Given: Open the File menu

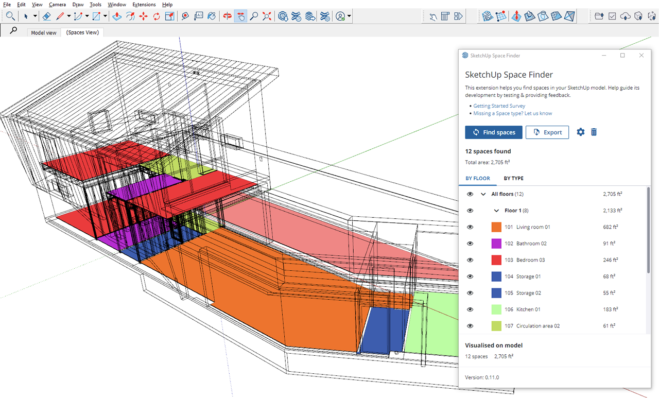Looking at the screenshot, I should tap(7, 5).
